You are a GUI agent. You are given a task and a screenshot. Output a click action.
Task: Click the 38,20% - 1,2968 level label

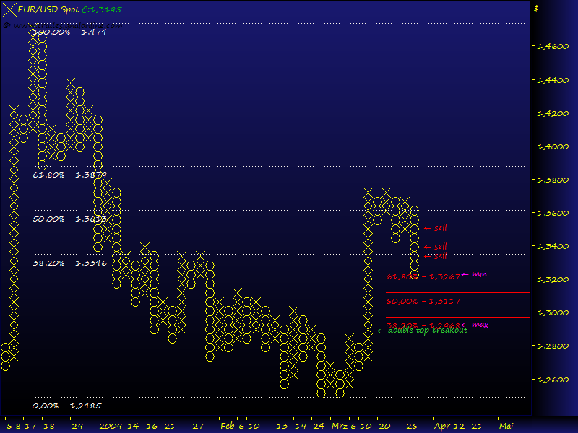(x=423, y=324)
